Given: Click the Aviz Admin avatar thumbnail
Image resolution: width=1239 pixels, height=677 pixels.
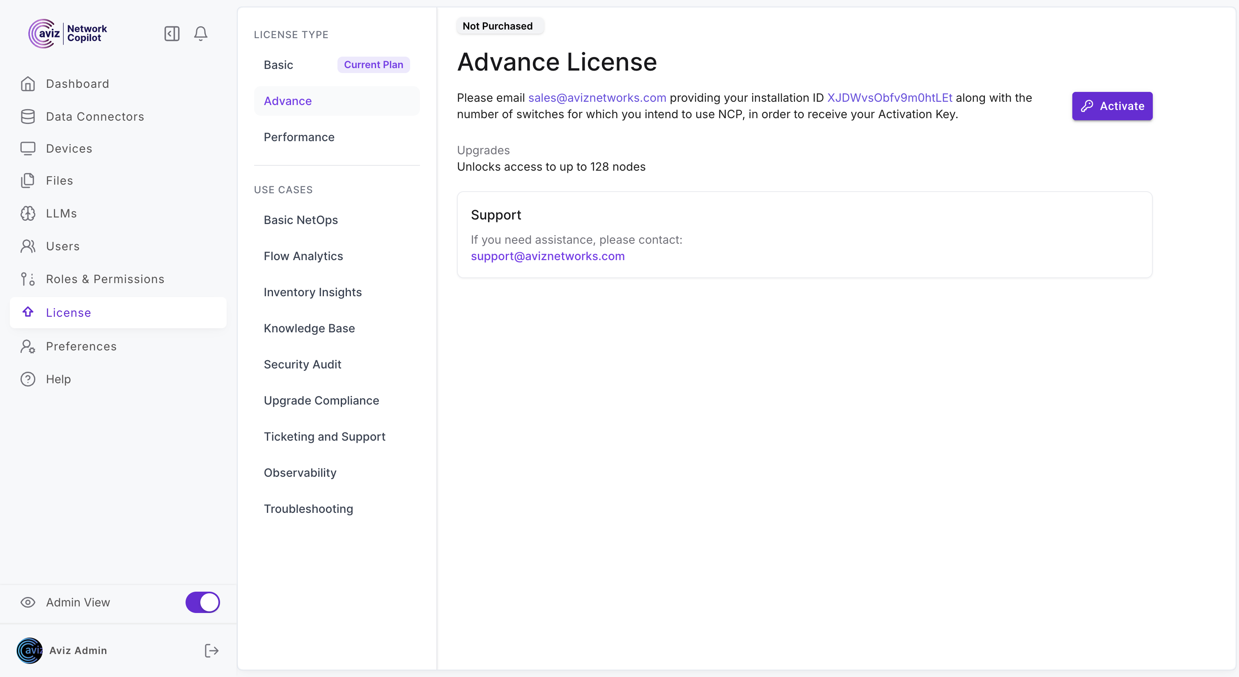Looking at the screenshot, I should [x=29, y=651].
